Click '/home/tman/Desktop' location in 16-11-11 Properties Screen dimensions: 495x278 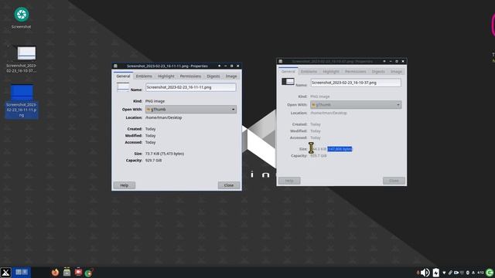pyautogui.click(x=163, y=117)
